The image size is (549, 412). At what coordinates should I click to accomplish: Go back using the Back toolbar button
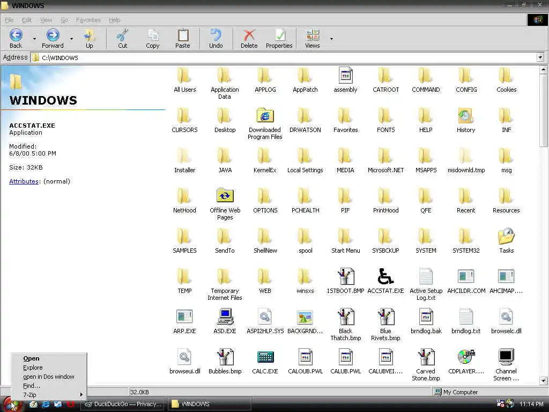(x=16, y=39)
